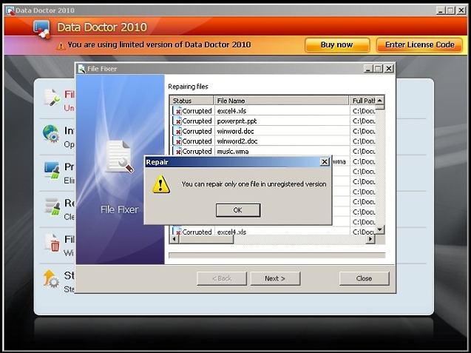
Task: Sort list by the File Name column header
Action: (x=281, y=101)
